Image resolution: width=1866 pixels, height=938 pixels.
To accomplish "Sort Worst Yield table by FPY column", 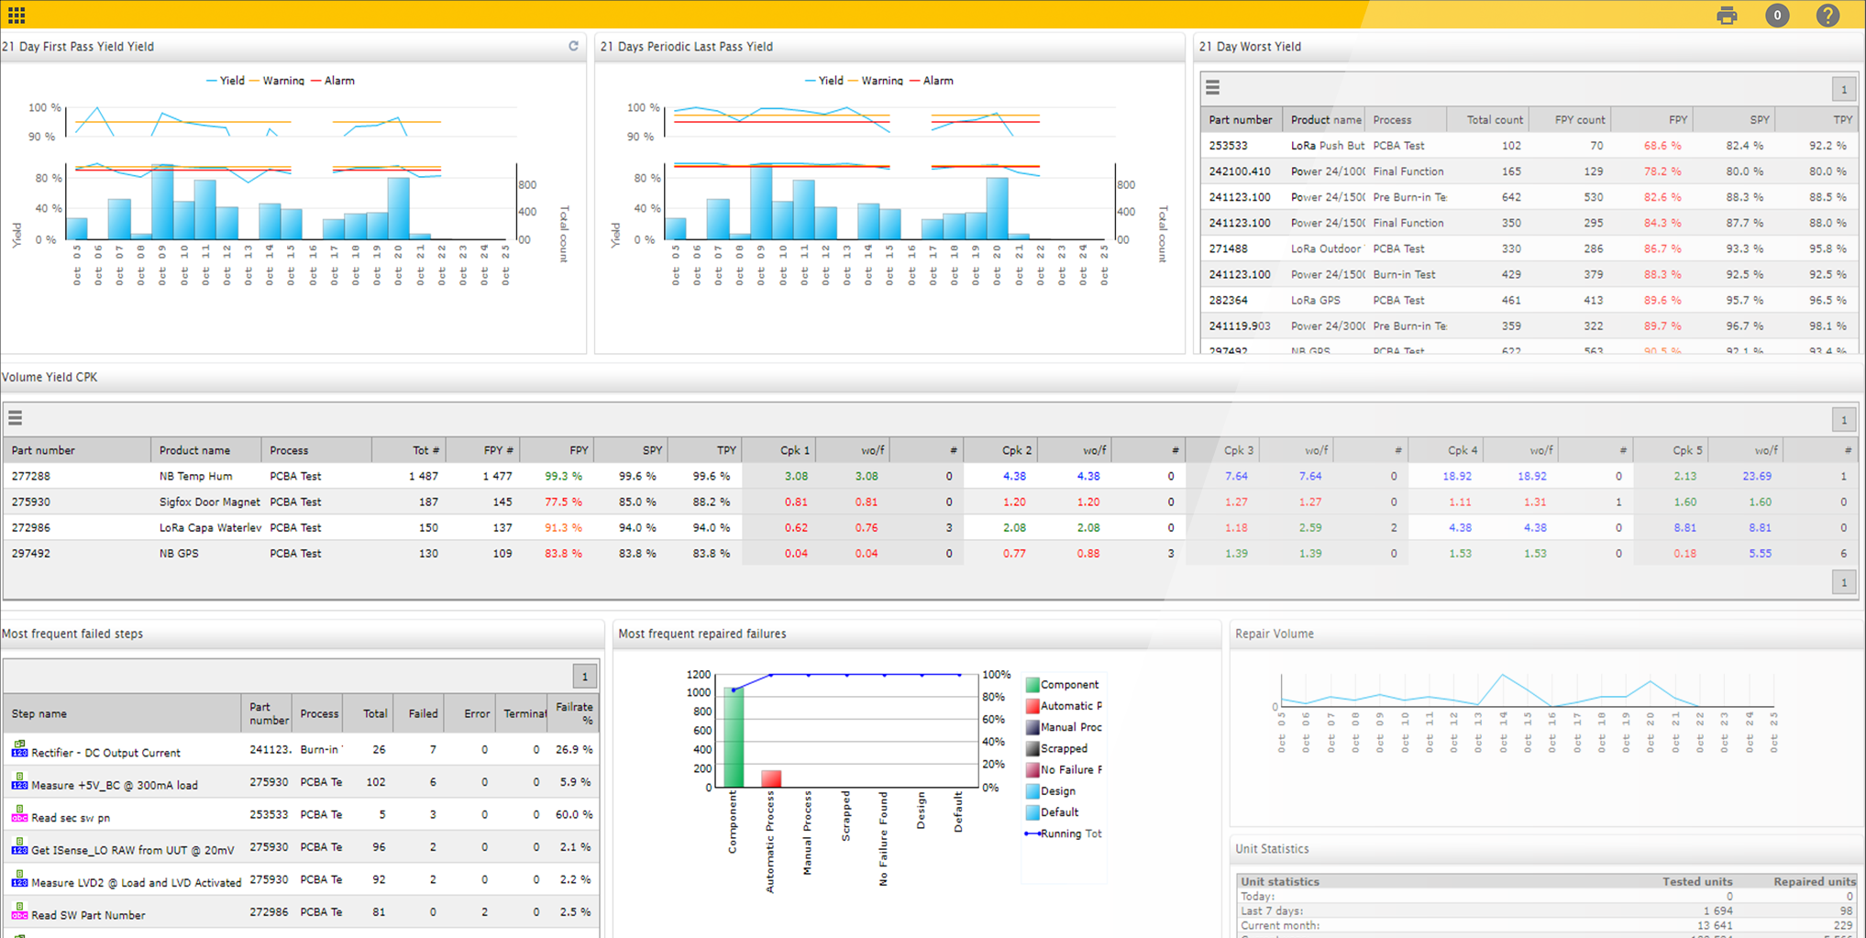I will (x=1651, y=120).
